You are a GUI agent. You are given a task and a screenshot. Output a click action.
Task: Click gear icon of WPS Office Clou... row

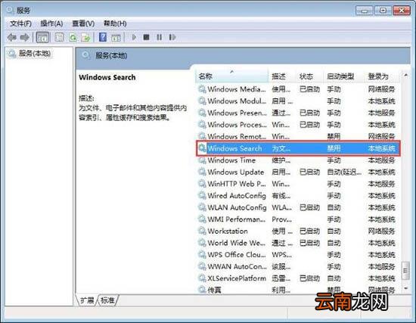click(202, 254)
